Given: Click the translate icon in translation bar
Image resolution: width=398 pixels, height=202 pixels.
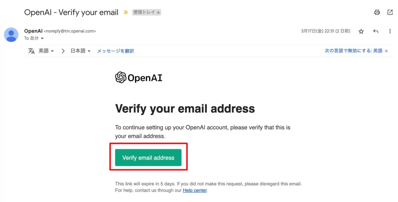Looking at the screenshot, I should pyautogui.click(x=31, y=51).
